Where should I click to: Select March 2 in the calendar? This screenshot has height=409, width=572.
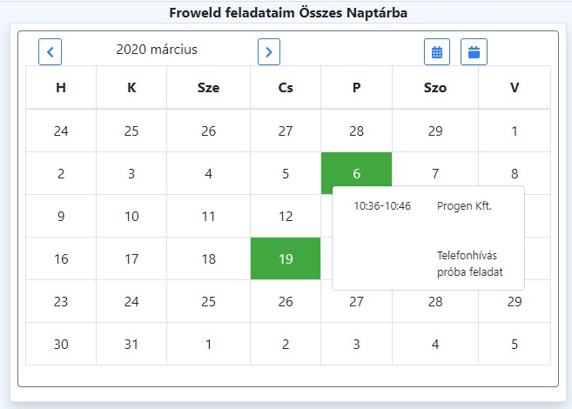click(x=61, y=173)
